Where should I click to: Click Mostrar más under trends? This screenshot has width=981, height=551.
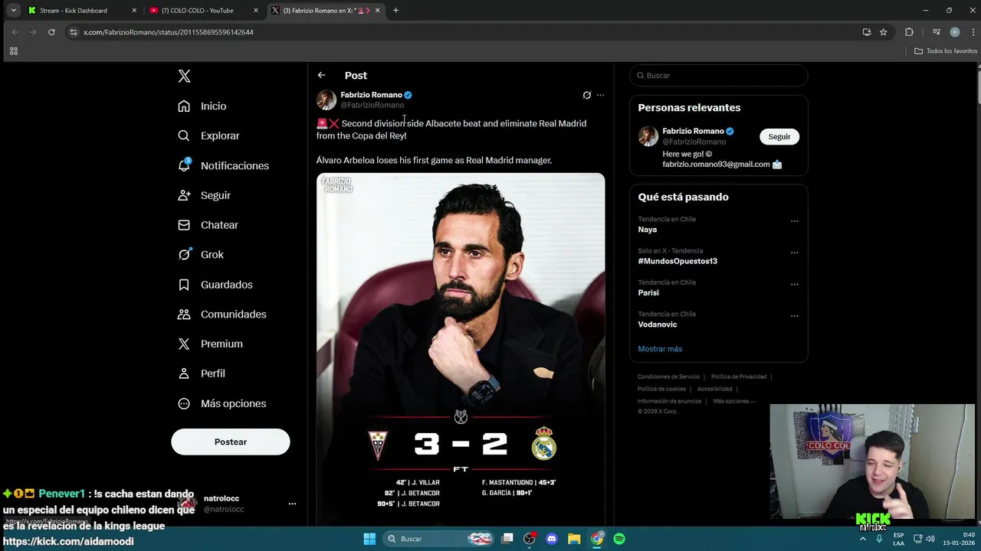pyautogui.click(x=660, y=349)
